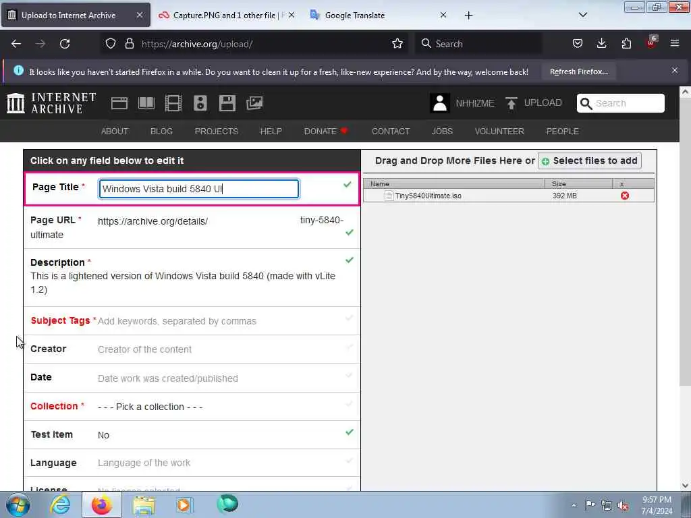Open the VOLUNTEER link
This screenshot has height=518, width=691.
tap(499, 132)
